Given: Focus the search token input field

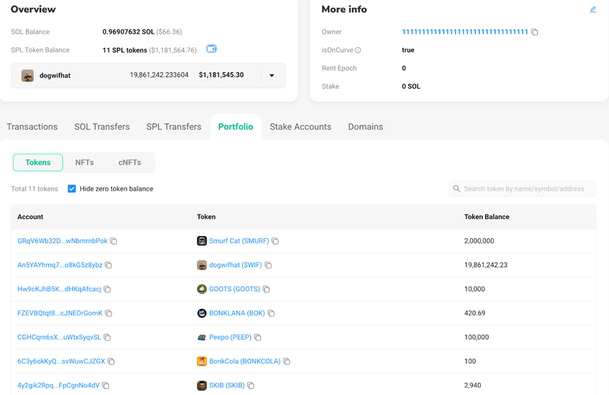Looking at the screenshot, I should click(527, 189).
